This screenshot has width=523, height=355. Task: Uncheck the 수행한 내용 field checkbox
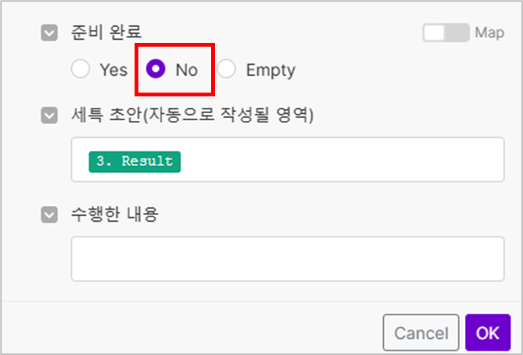[x=50, y=215]
